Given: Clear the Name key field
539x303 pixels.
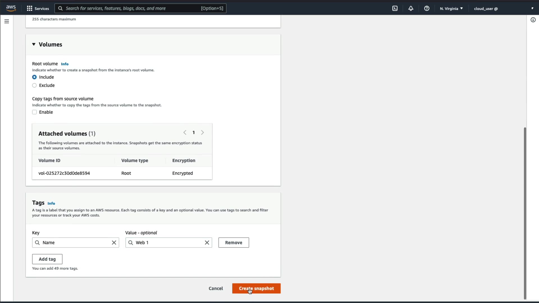Looking at the screenshot, I should (114, 243).
